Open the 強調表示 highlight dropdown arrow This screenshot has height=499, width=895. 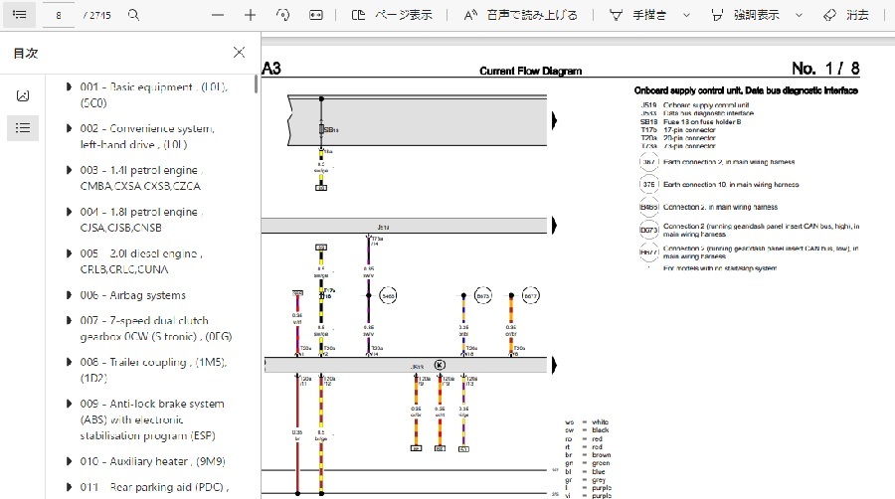(797, 15)
